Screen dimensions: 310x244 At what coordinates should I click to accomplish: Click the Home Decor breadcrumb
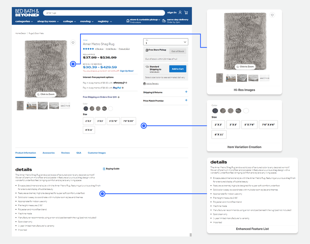21,33
